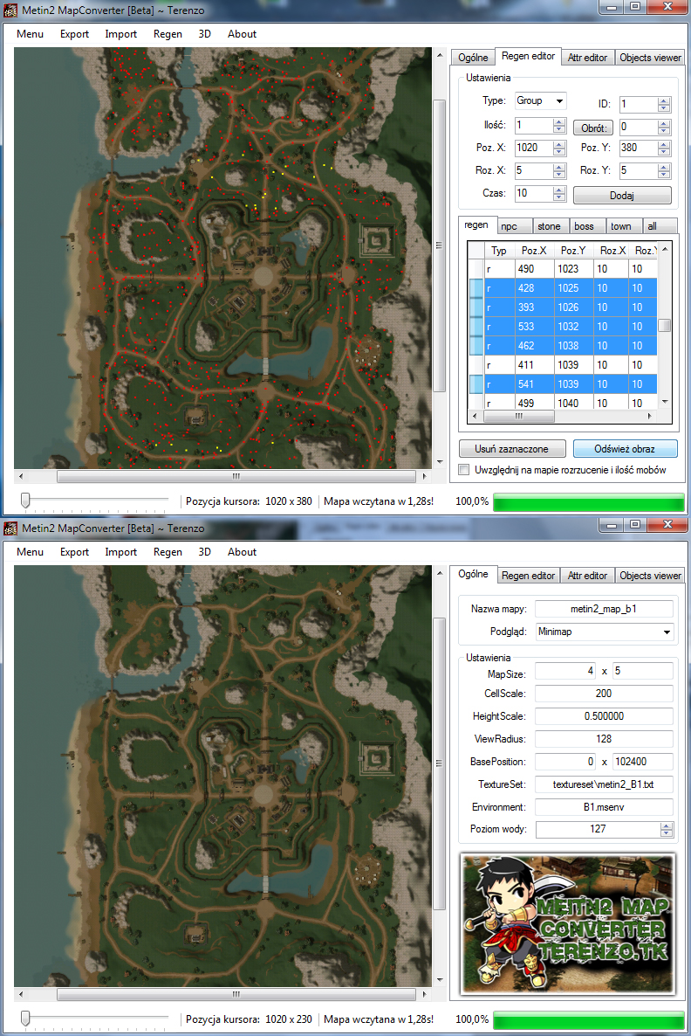Click the regen table's horizontal scrollbar right arrow
The image size is (691, 1036).
(650, 417)
